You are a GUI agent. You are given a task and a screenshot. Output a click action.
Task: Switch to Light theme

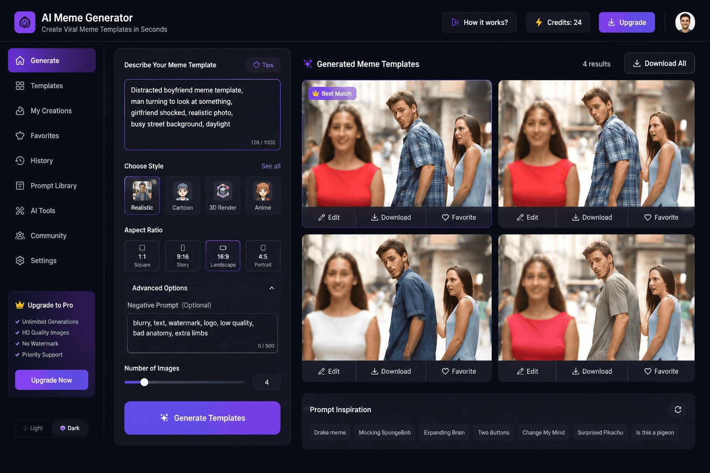pyautogui.click(x=33, y=428)
